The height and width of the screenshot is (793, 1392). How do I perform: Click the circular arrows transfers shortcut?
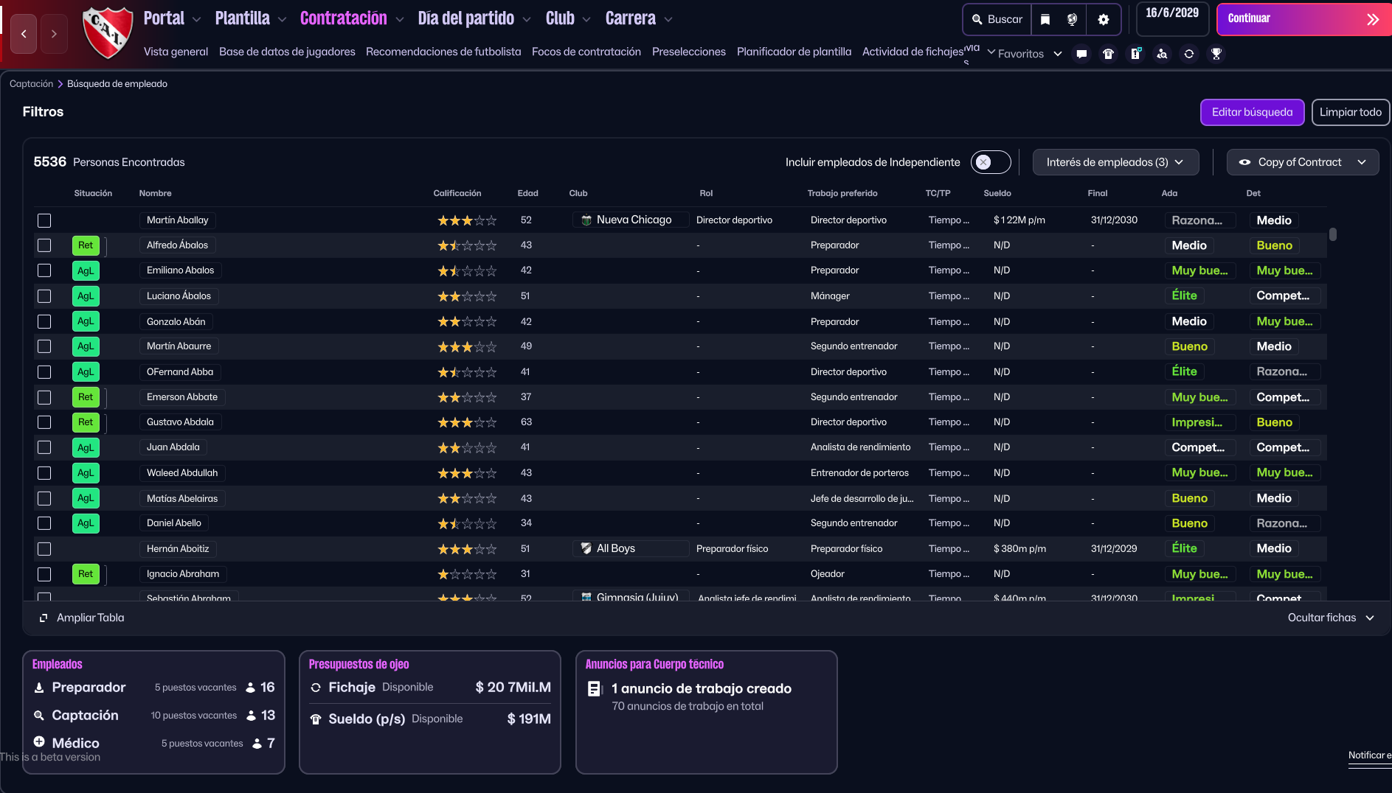pos(1189,54)
